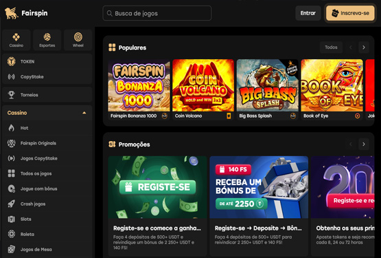Click the Hot flame icon
The image size is (381, 258).
(12, 128)
